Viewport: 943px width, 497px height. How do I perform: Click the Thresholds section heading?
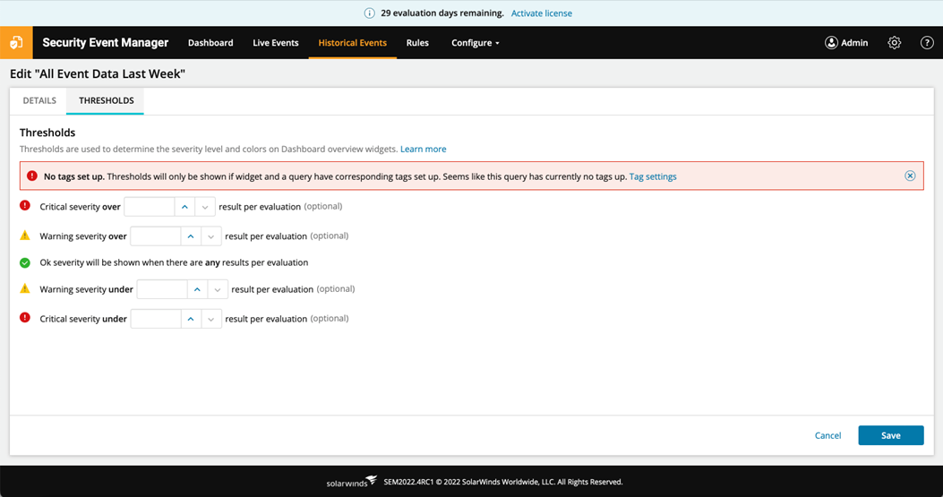tap(47, 133)
